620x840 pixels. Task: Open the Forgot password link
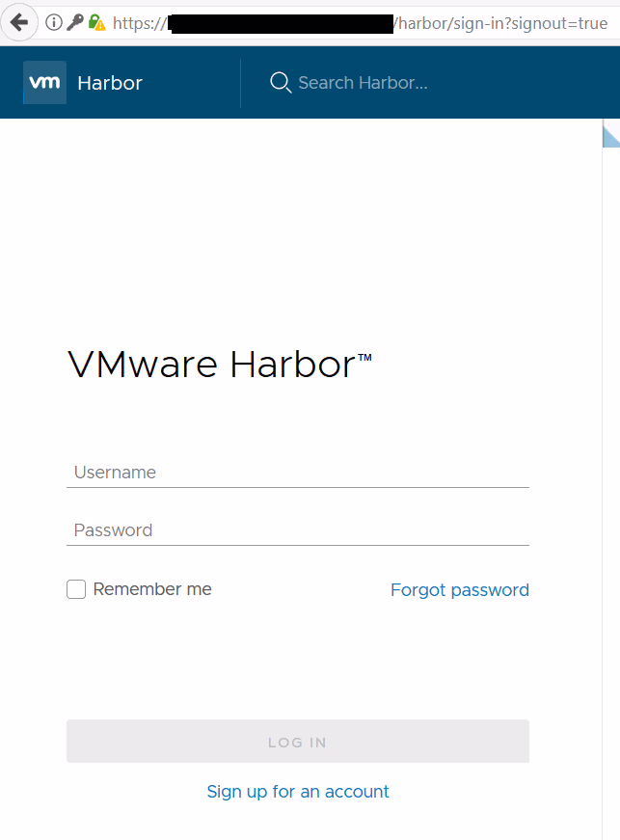pos(459,590)
